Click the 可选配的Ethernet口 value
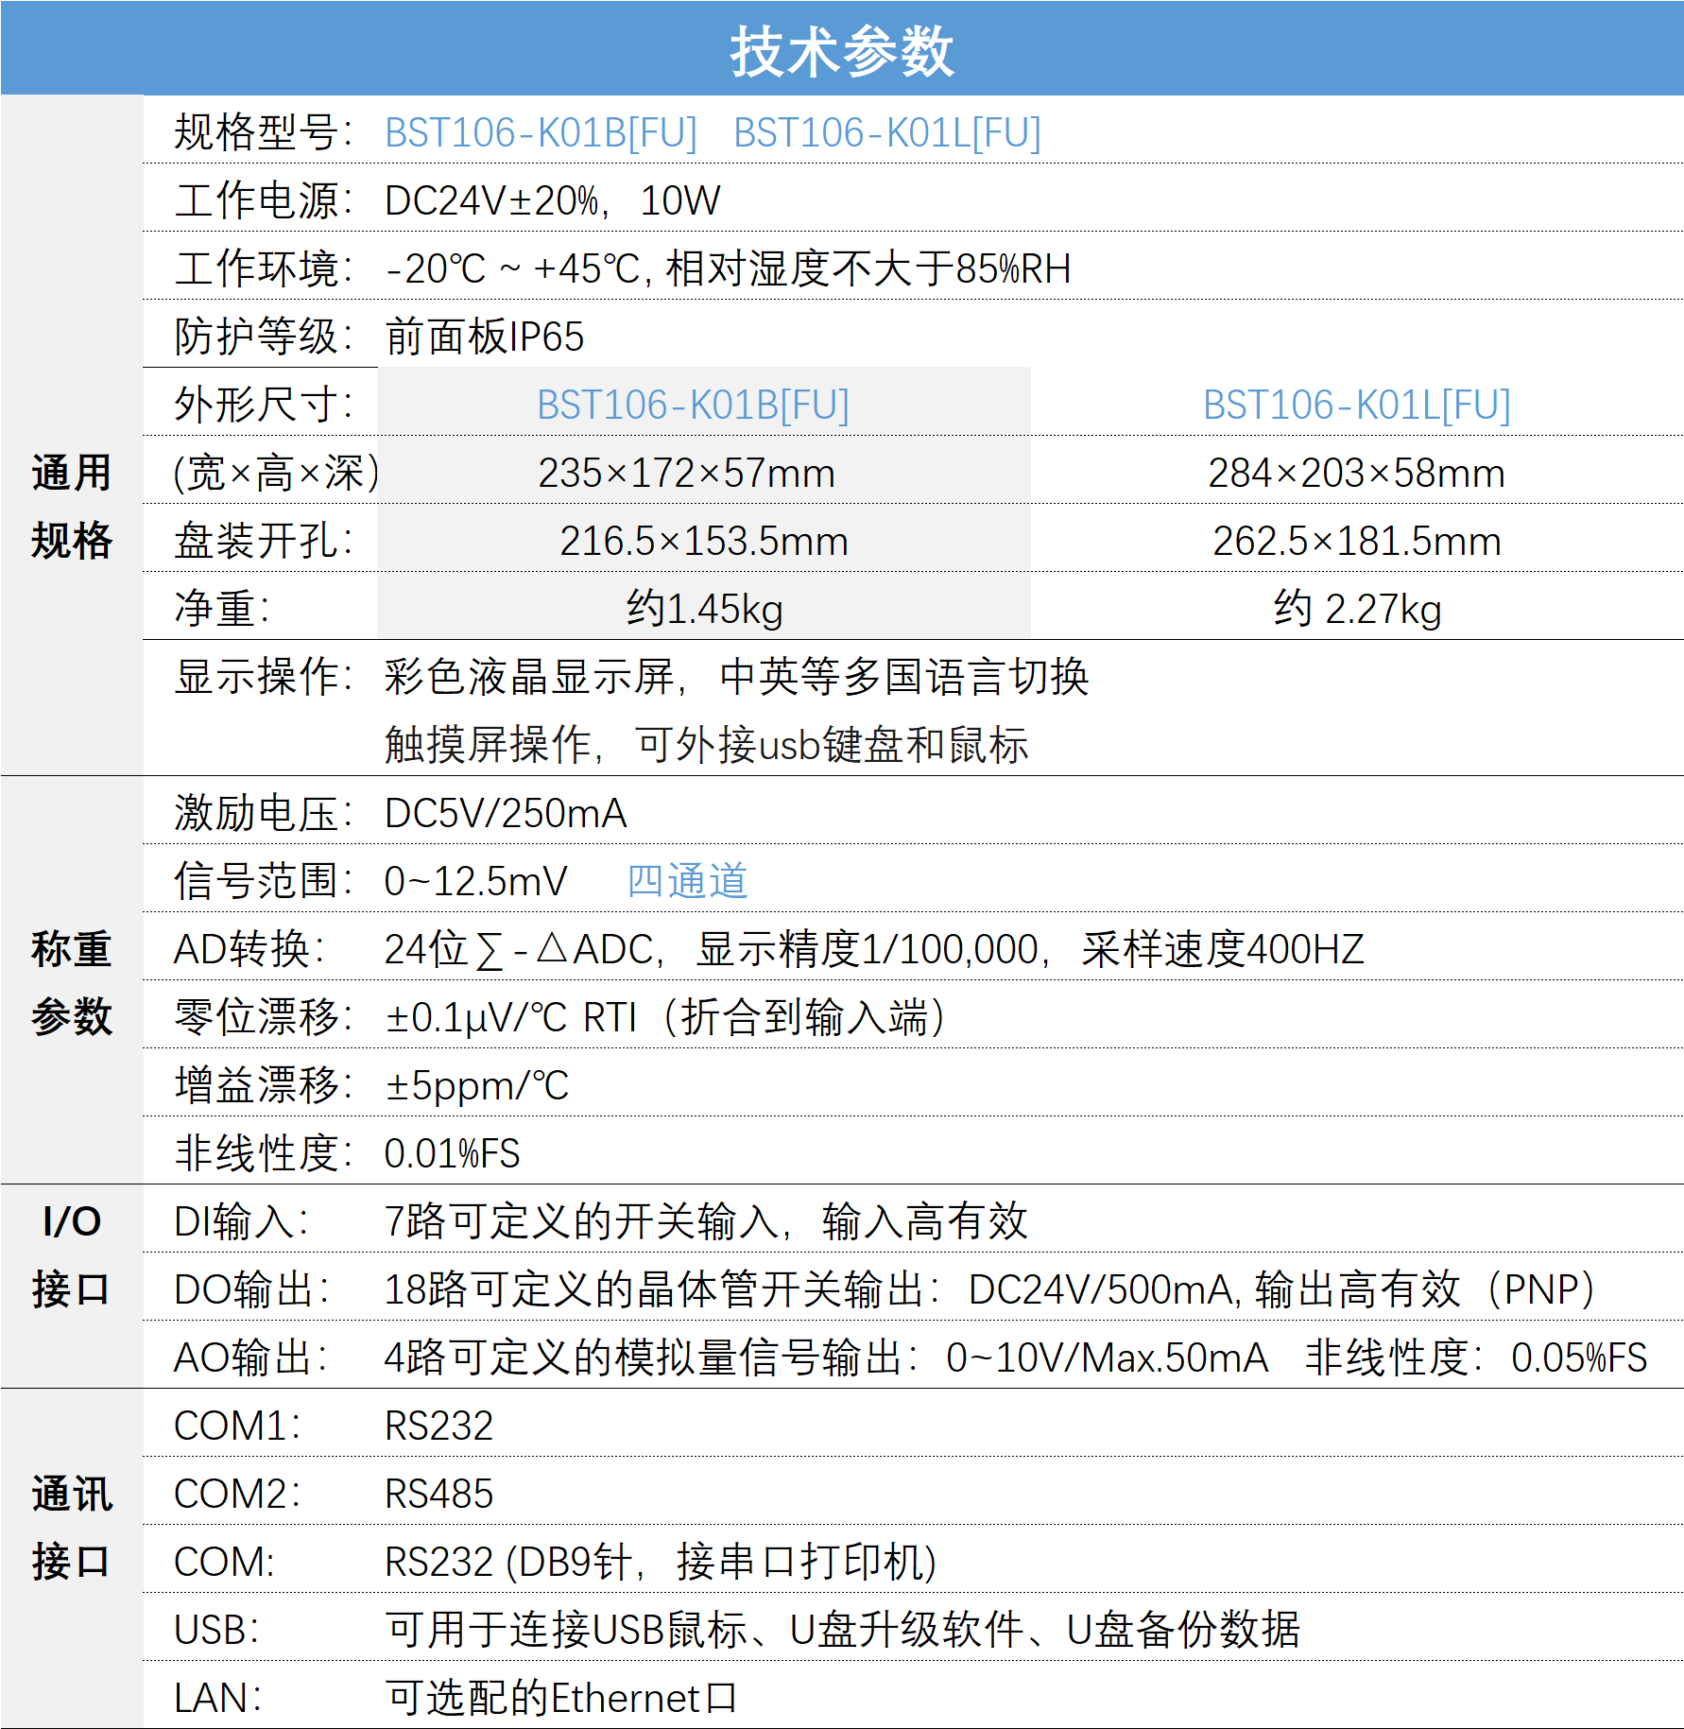 pyautogui.click(x=560, y=1698)
